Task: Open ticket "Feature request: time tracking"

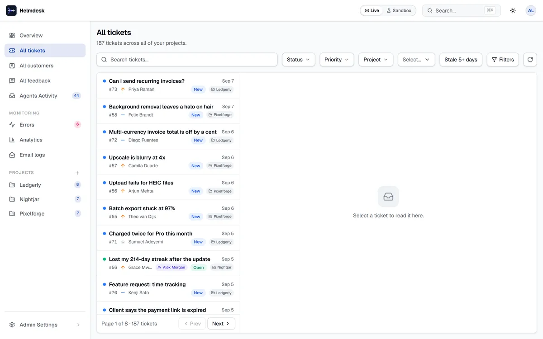Action: click(168, 288)
